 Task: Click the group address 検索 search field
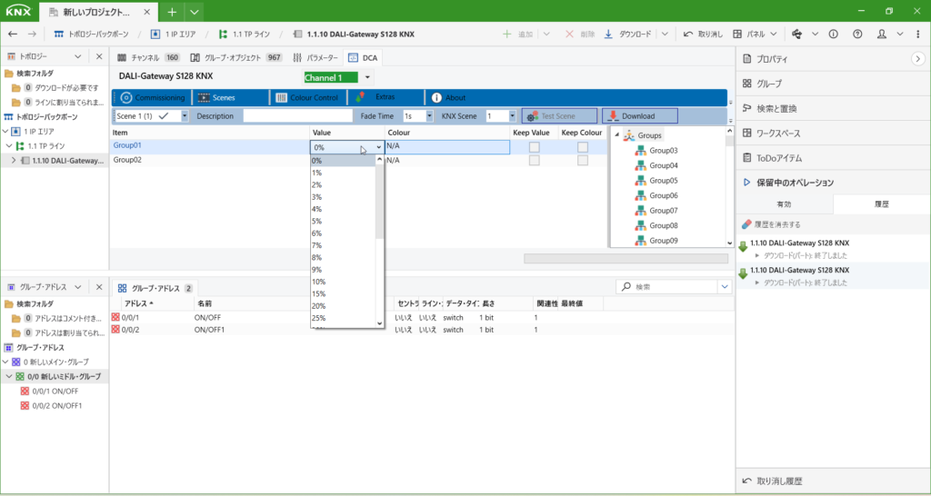[x=674, y=286]
